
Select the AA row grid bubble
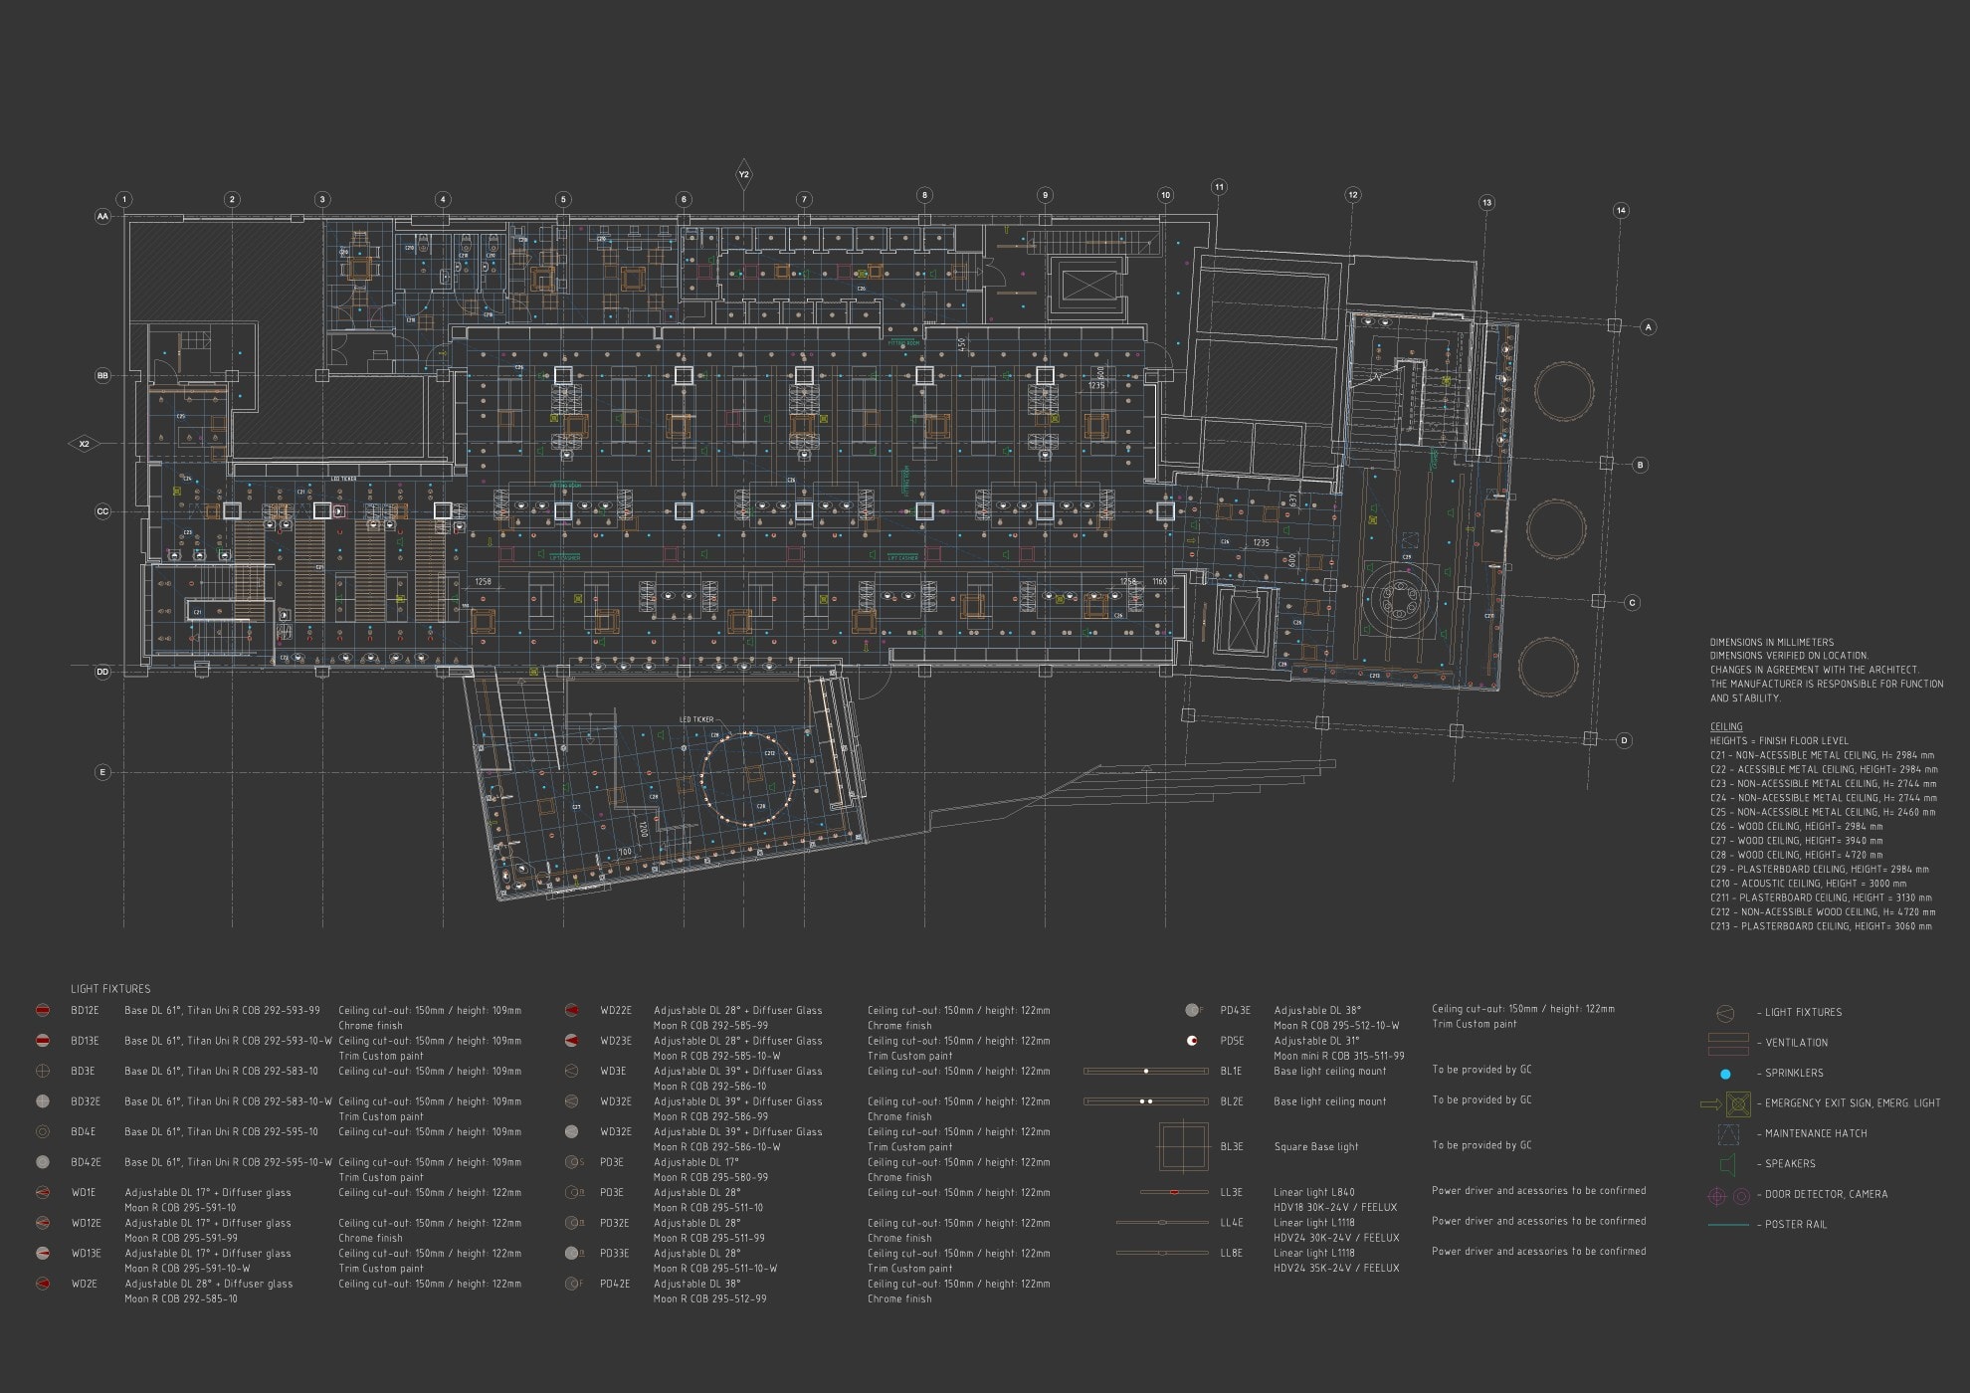coord(102,216)
